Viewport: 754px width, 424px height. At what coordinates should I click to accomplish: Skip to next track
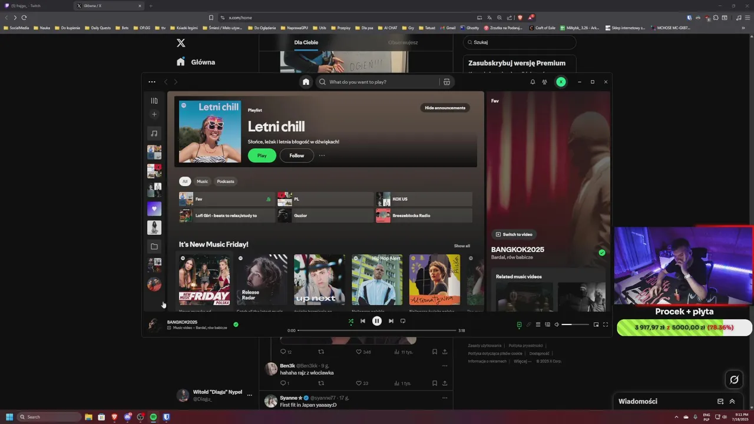coord(391,321)
